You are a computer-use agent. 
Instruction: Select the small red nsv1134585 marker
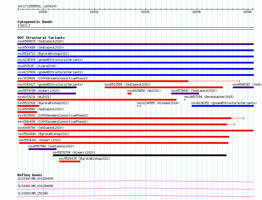tap(139, 106)
